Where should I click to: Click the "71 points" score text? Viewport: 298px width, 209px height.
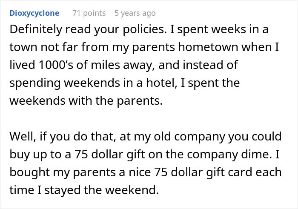[89, 13]
